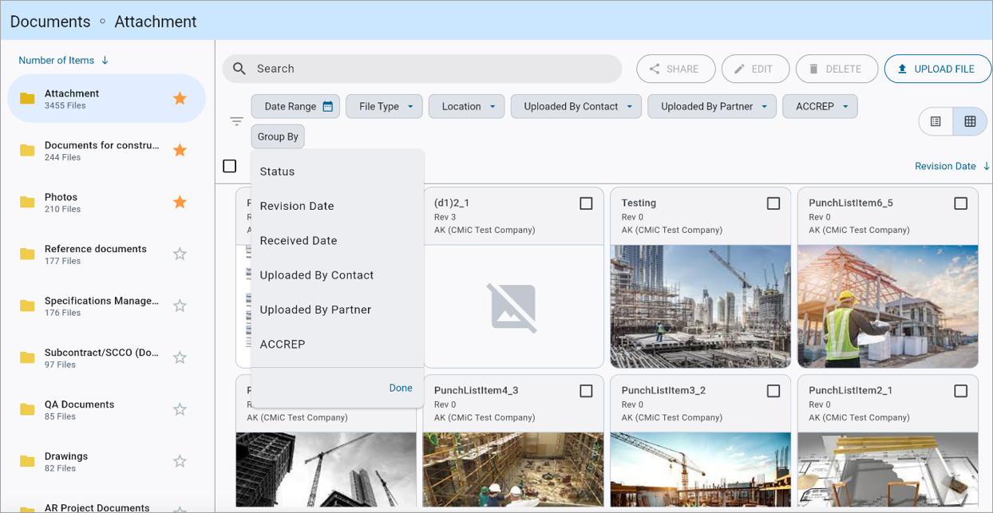Star the Specifications Management folder
This screenshot has width=993, height=513.
(180, 306)
